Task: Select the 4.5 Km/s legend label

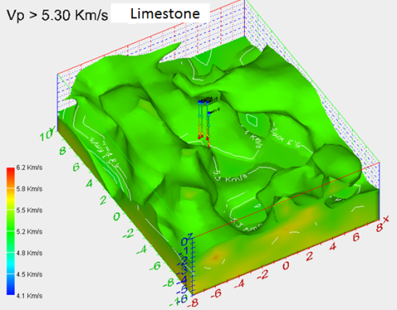Action: [x=30, y=274]
